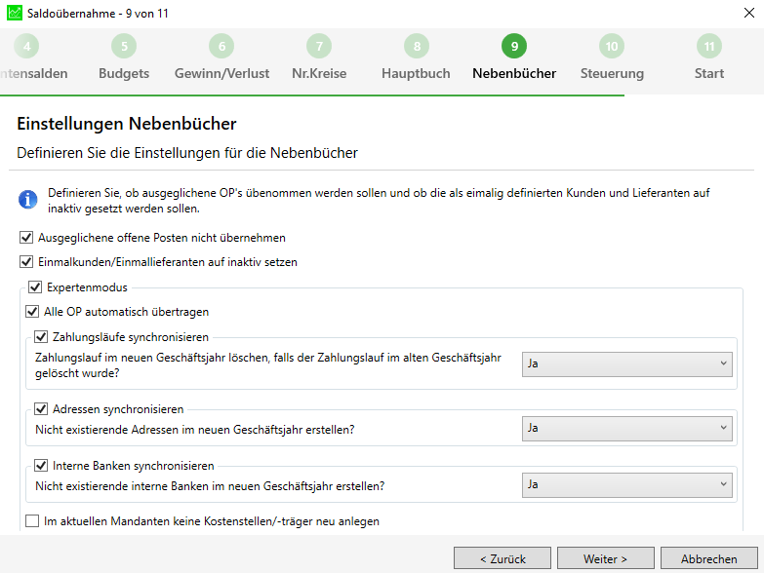Switch to the Nebenbücher step tab

(514, 73)
